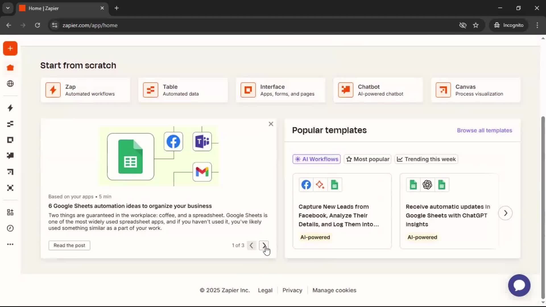Create a new Chatbot
546x307 pixels.
point(378,90)
